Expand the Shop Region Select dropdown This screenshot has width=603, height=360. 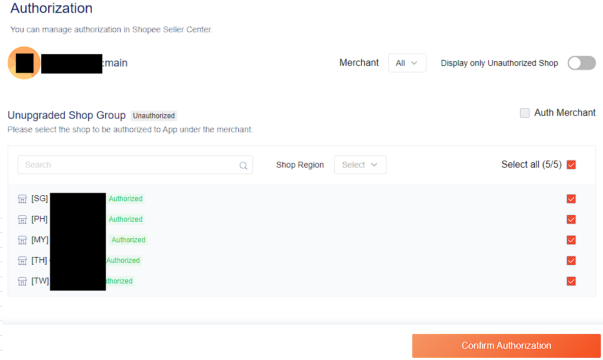click(x=360, y=165)
